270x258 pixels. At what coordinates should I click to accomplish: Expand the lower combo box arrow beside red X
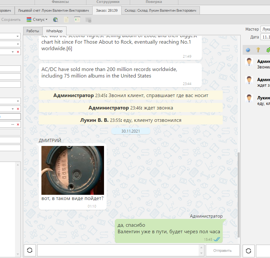13,109
